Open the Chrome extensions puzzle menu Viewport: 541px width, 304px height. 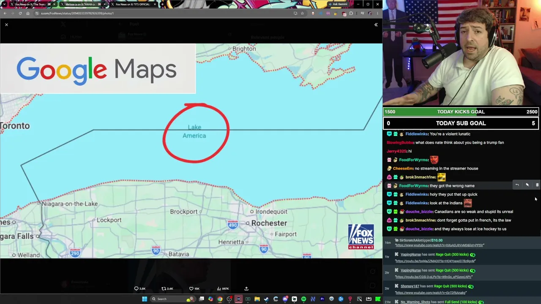click(351, 13)
